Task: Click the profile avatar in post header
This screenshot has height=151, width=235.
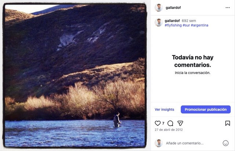Action: coord(159,8)
